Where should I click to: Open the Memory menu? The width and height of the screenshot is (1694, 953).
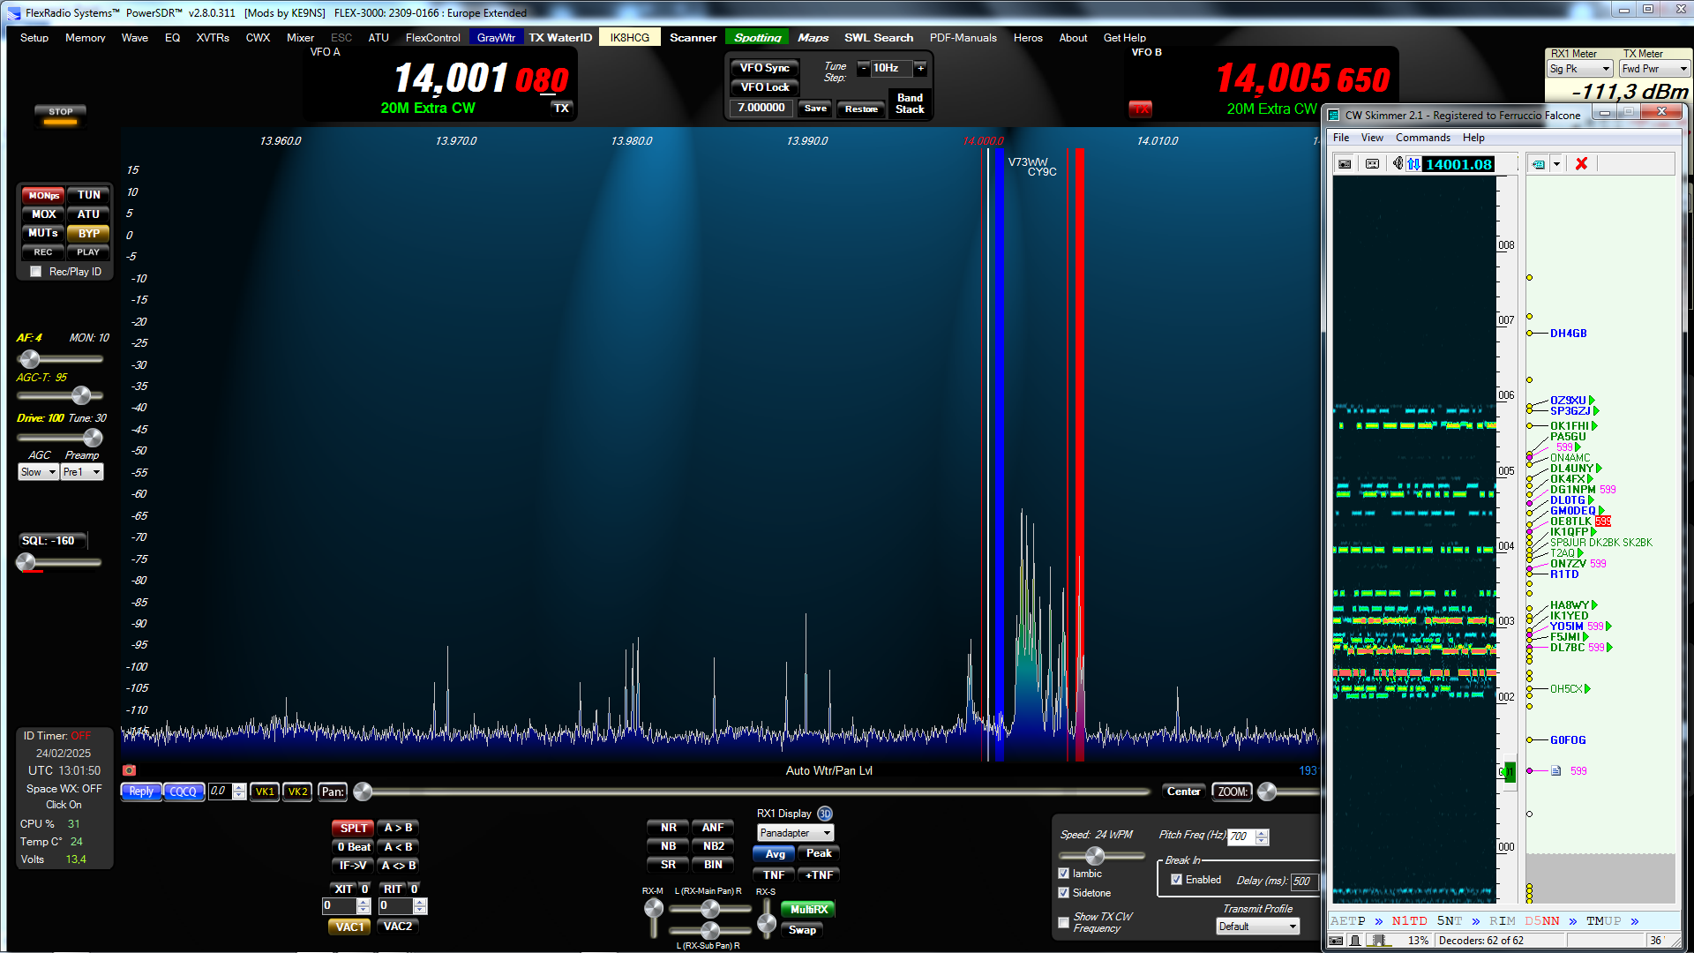coord(86,38)
